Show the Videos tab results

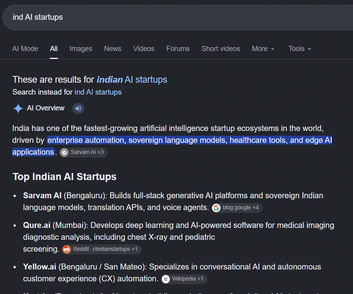144,49
